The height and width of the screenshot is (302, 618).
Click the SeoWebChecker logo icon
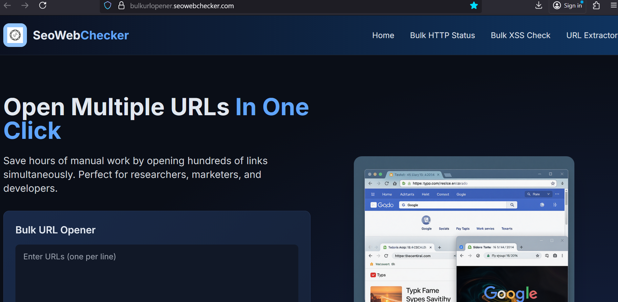(x=15, y=35)
